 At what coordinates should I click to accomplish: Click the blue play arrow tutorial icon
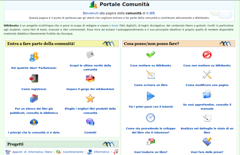(x=151, y=96)
